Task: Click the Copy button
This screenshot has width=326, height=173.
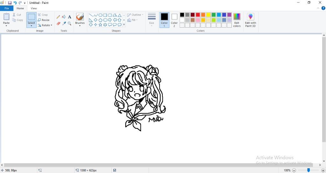Action: pyautogui.click(x=18, y=20)
